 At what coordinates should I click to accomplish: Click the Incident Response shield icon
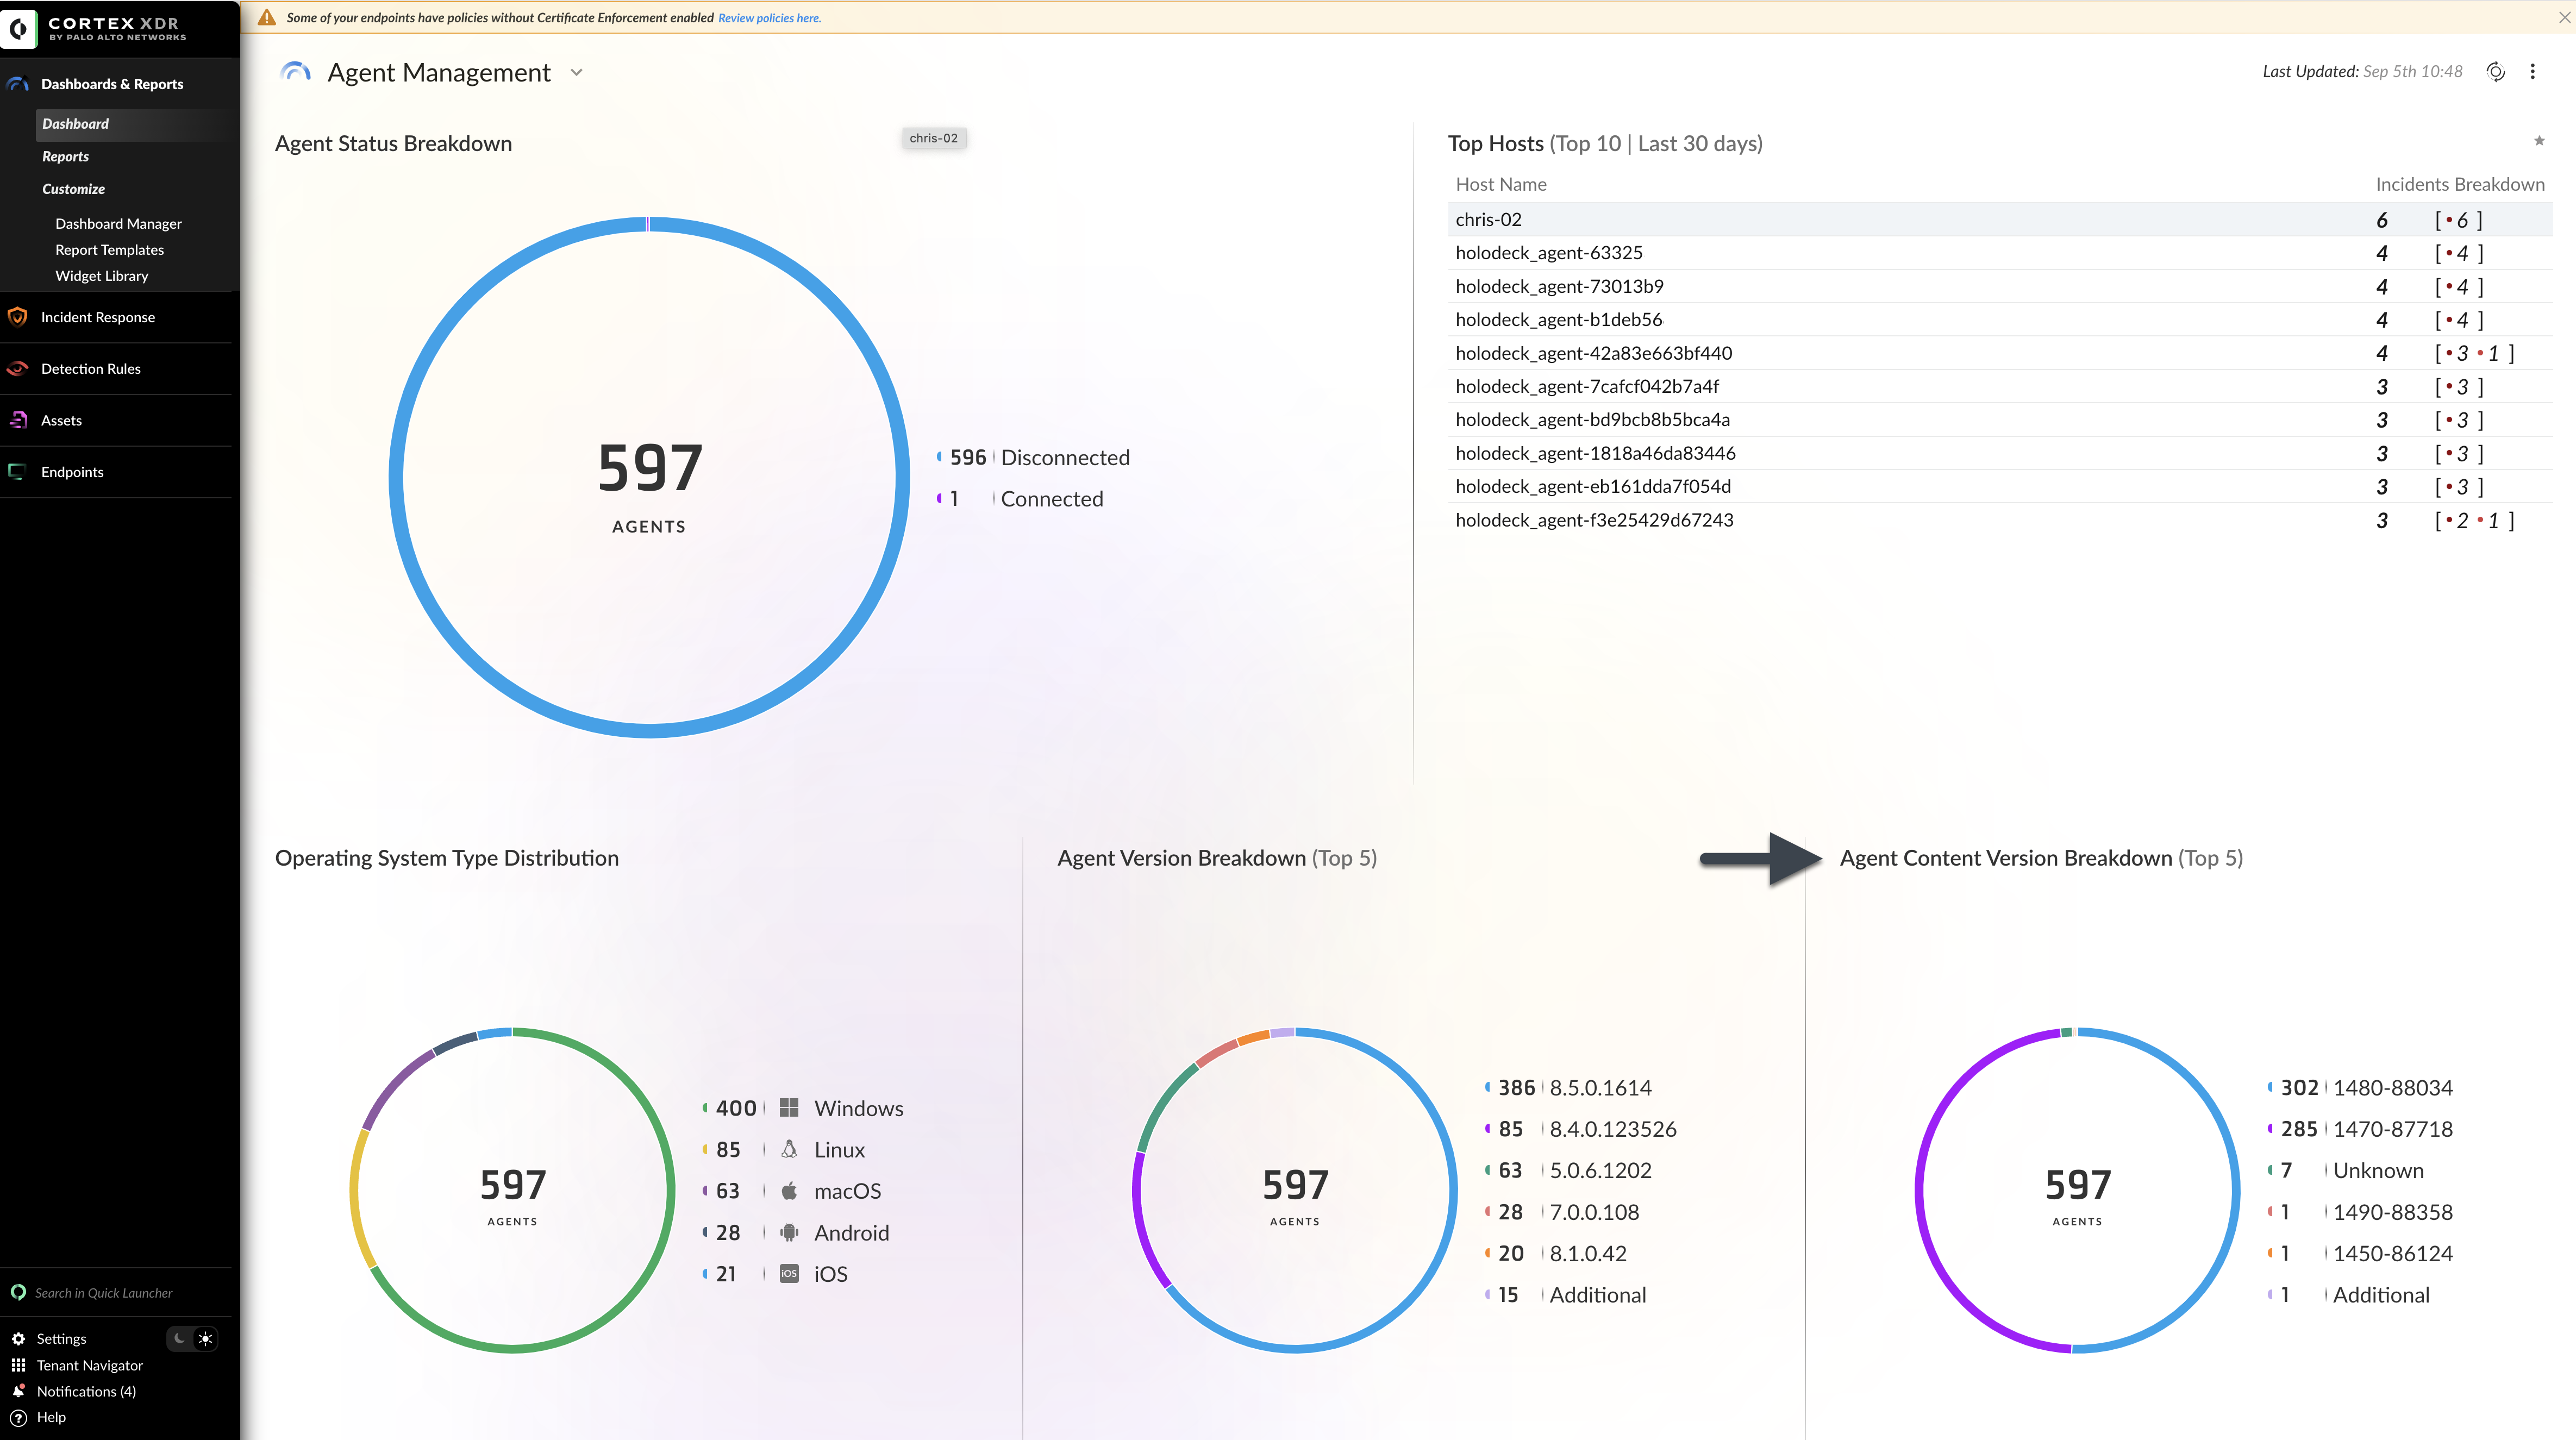17,317
